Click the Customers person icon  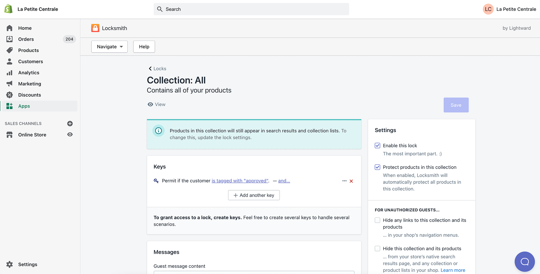point(10,61)
